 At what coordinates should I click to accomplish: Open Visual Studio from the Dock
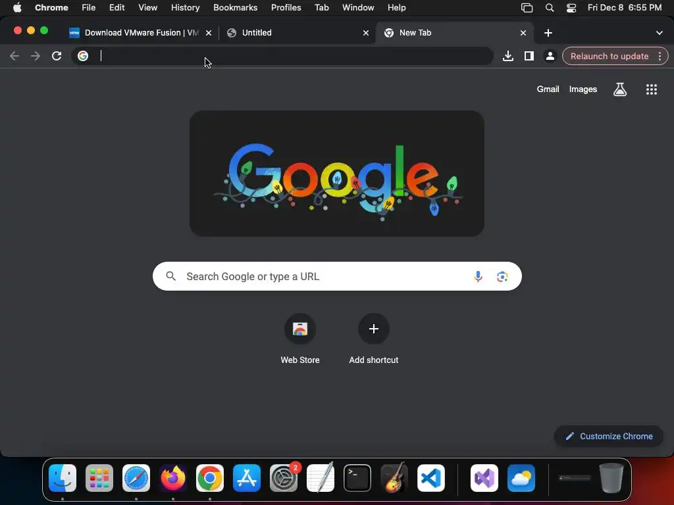(x=484, y=478)
